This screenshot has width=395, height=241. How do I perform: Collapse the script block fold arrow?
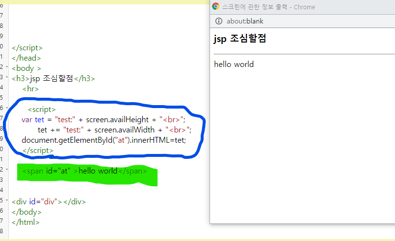coord(7,108)
